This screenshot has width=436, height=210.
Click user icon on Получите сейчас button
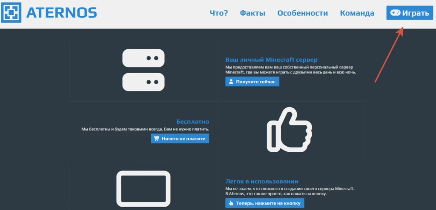[x=231, y=82]
